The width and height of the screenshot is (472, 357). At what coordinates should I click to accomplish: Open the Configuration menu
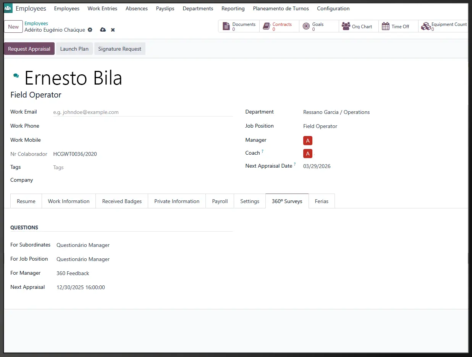[333, 8]
